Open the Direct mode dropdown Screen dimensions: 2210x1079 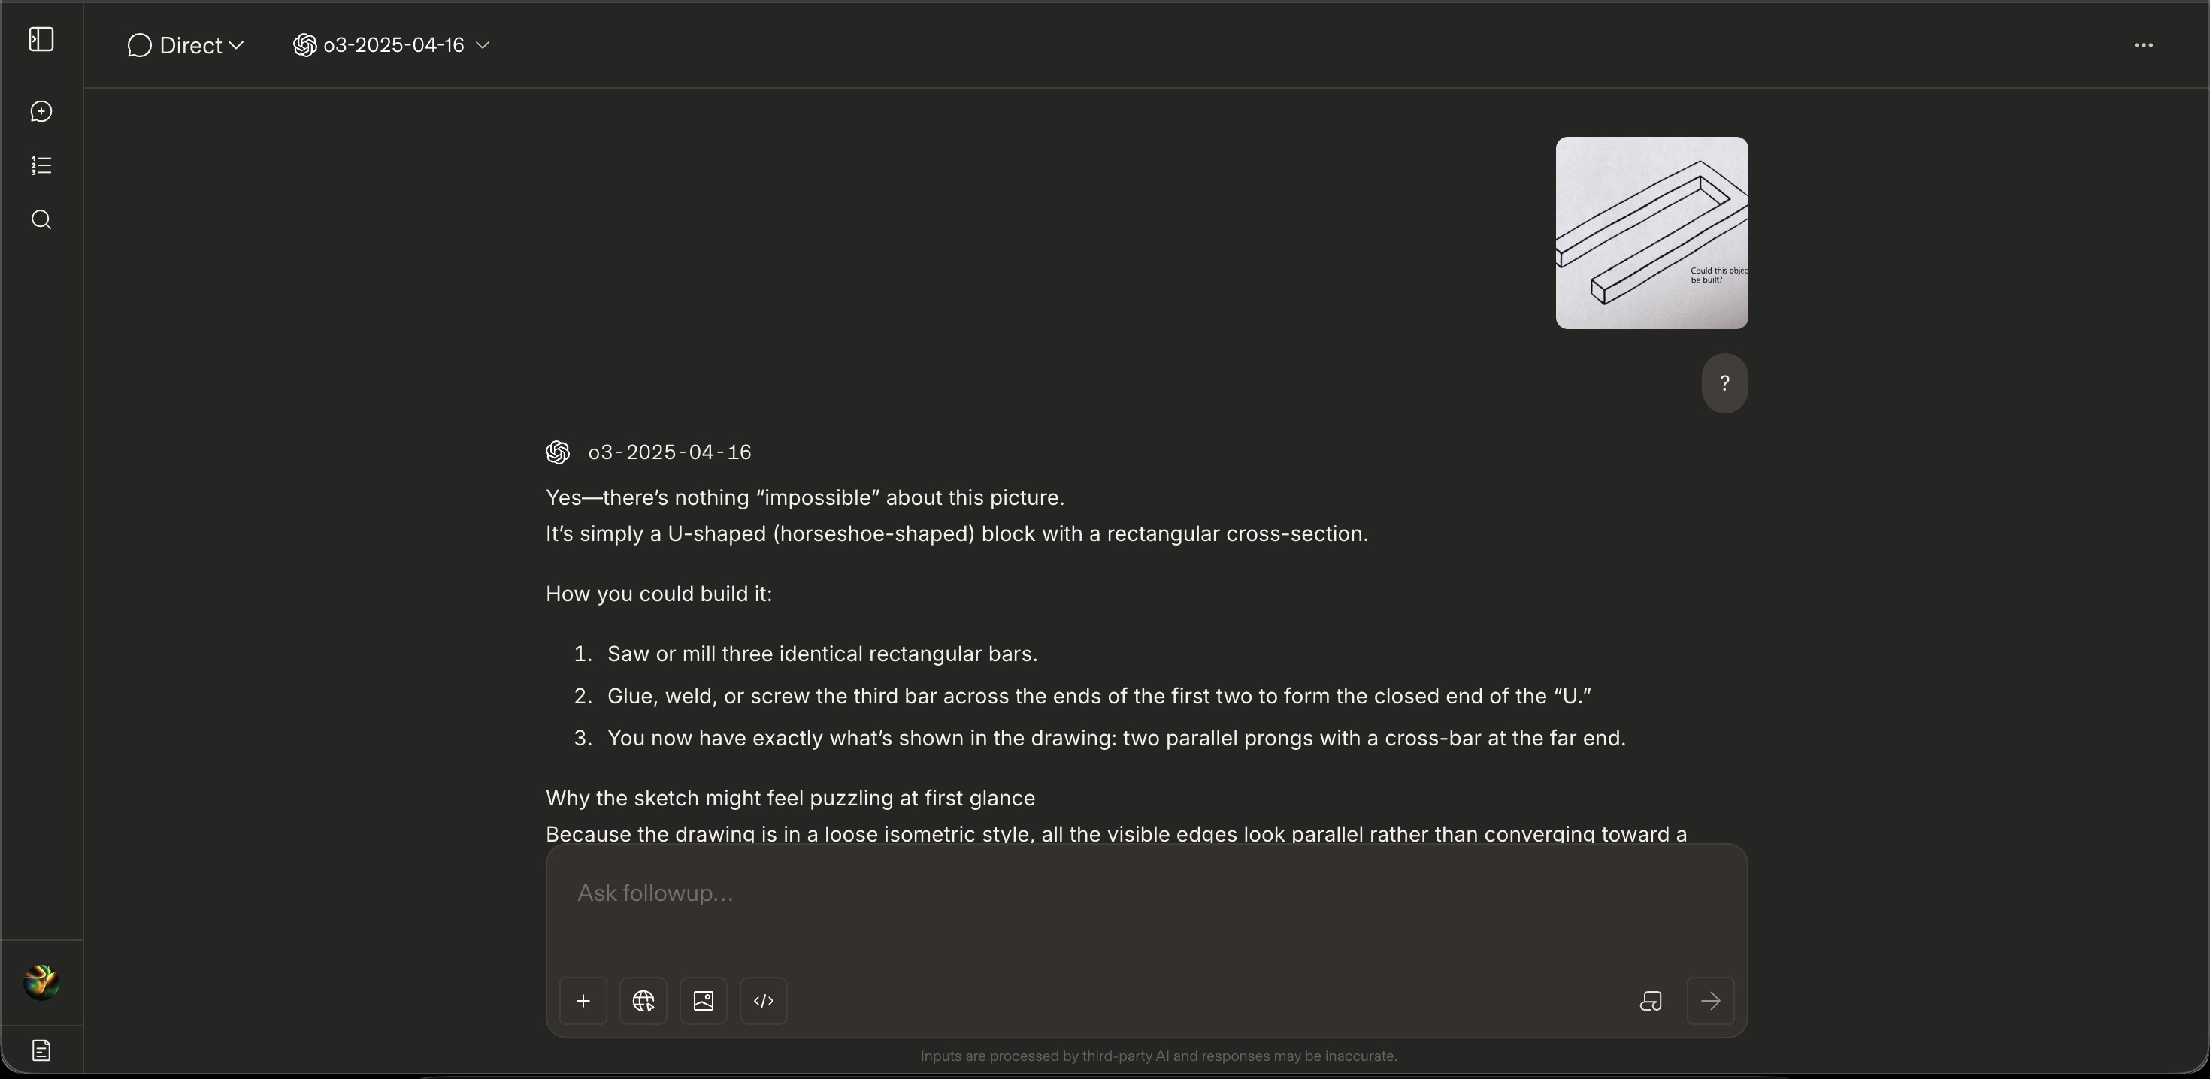click(x=186, y=45)
